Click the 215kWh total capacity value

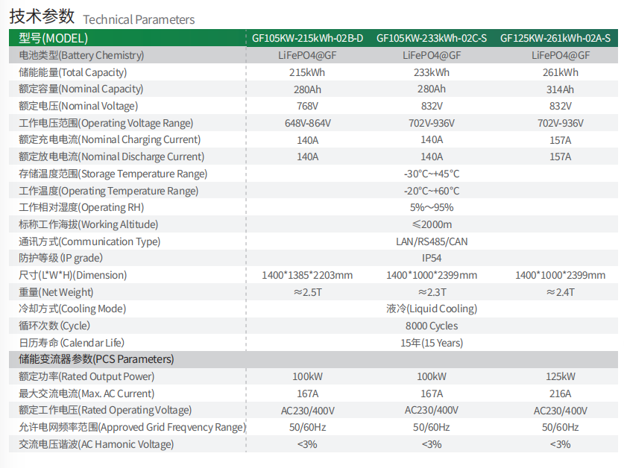(307, 72)
